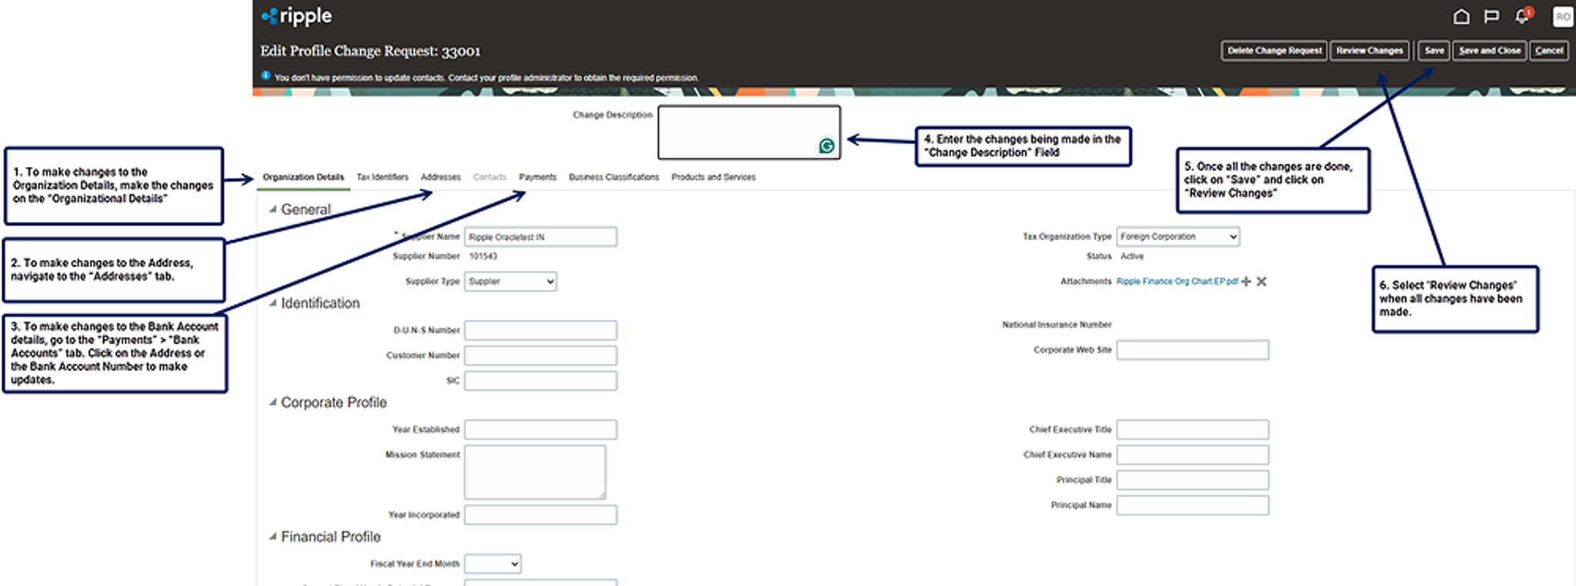Click into the Change Description text box
This screenshot has width=1576, height=586.
pyautogui.click(x=749, y=132)
